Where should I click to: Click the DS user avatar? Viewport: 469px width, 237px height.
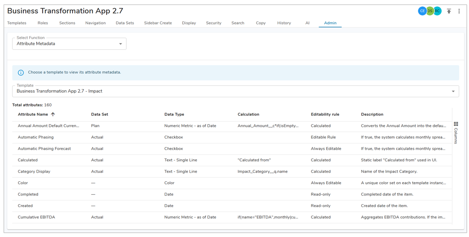(430, 11)
